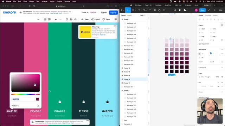The image size is (225, 126).
Task: Click the layout panel icon in Coolors toolbar
Action: tap(49, 19)
